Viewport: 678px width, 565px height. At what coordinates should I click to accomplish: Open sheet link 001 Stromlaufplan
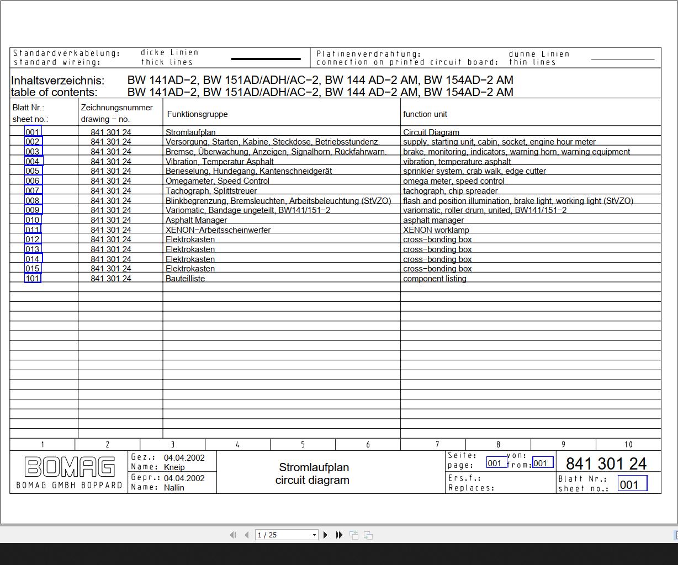click(x=33, y=132)
